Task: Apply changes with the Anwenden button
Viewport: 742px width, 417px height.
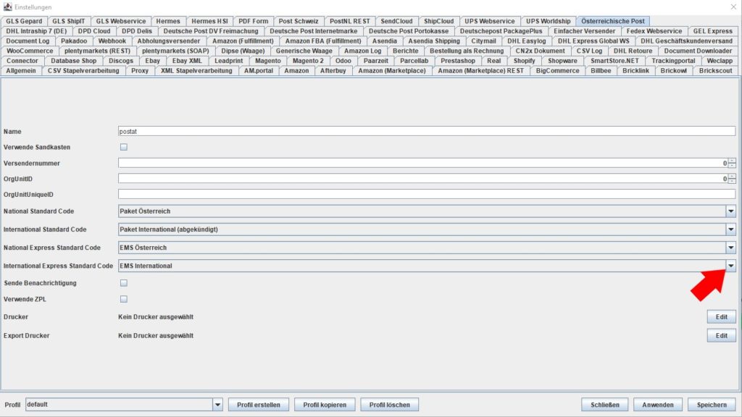Action: coord(658,405)
